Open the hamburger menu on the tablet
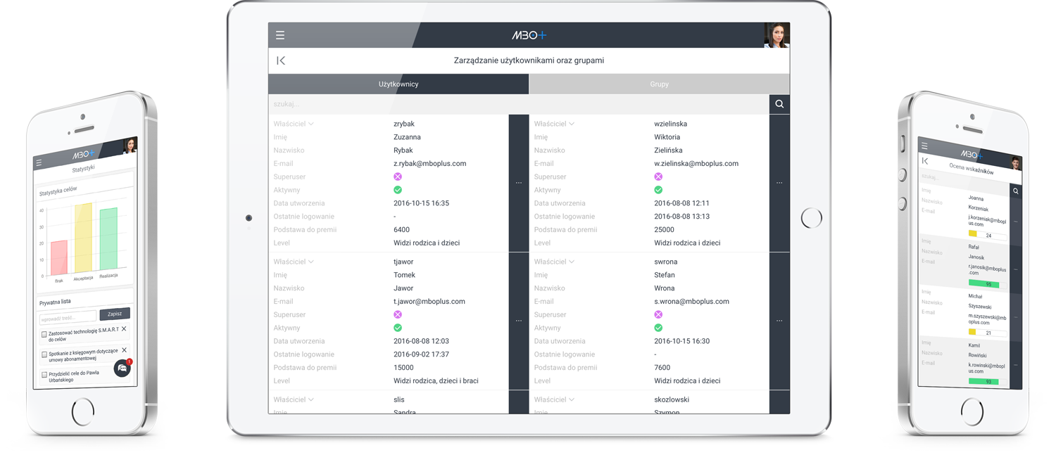This screenshot has height=455, width=1056. pyautogui.click(x=280, y=35)
